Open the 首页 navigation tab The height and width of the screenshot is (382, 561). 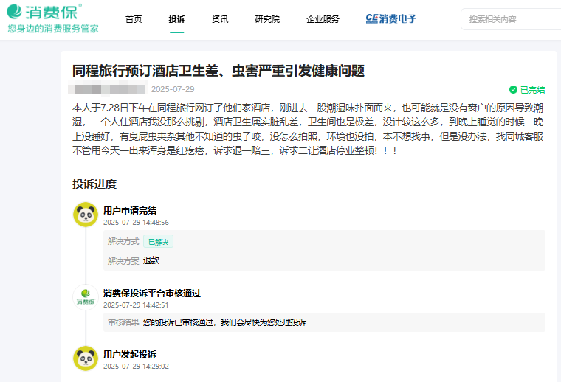134,19
